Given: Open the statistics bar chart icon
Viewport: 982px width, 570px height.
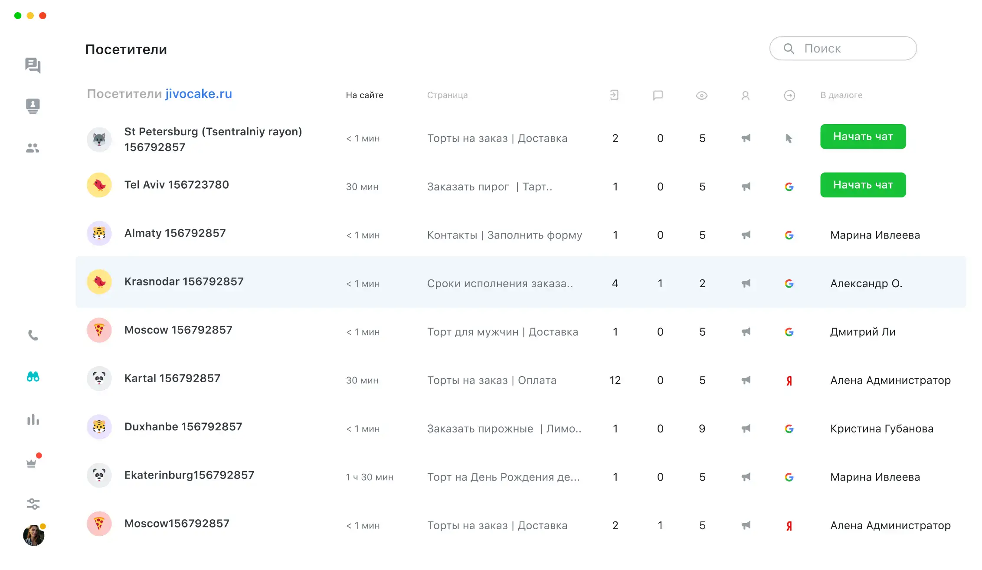Looking at the screenshot, I should (33, 419).
